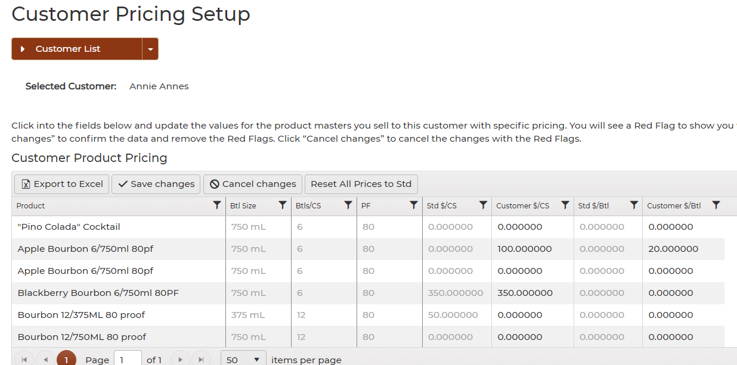Click Reset All Prices to Std
The height and width of the screenshot is (365, 737).
[x=361, y=184]
